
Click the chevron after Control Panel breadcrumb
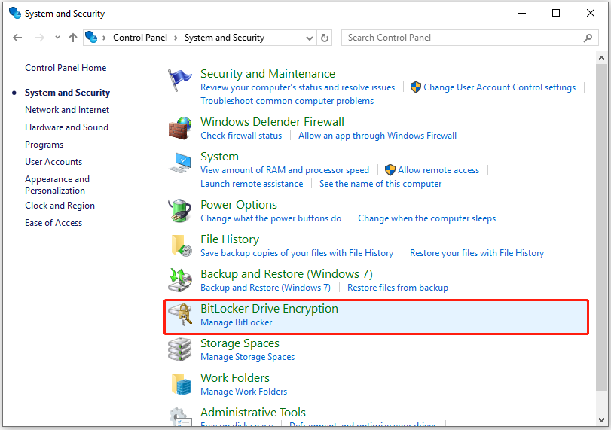pyautogui.click(x=176, y=38)
